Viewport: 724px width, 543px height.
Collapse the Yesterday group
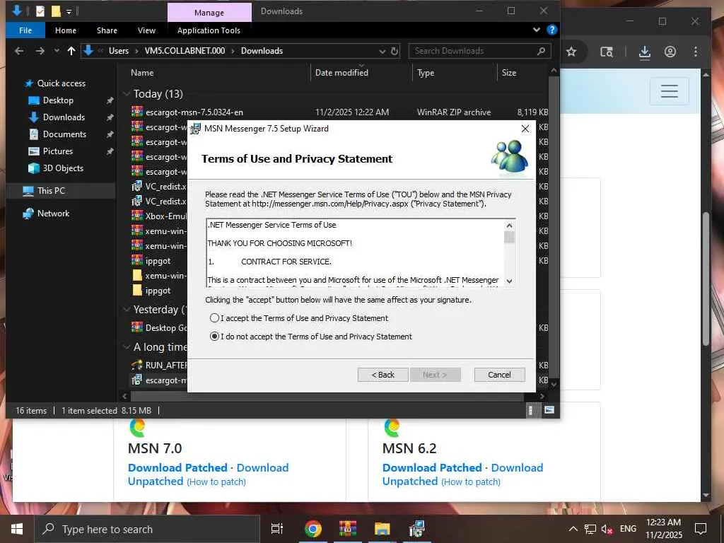coord(127,310)
